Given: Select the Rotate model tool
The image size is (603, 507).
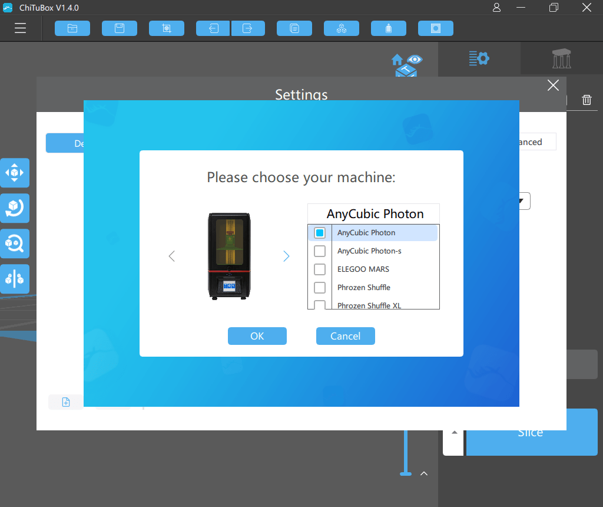Looking at the screenshot, I should coord(14,208).
